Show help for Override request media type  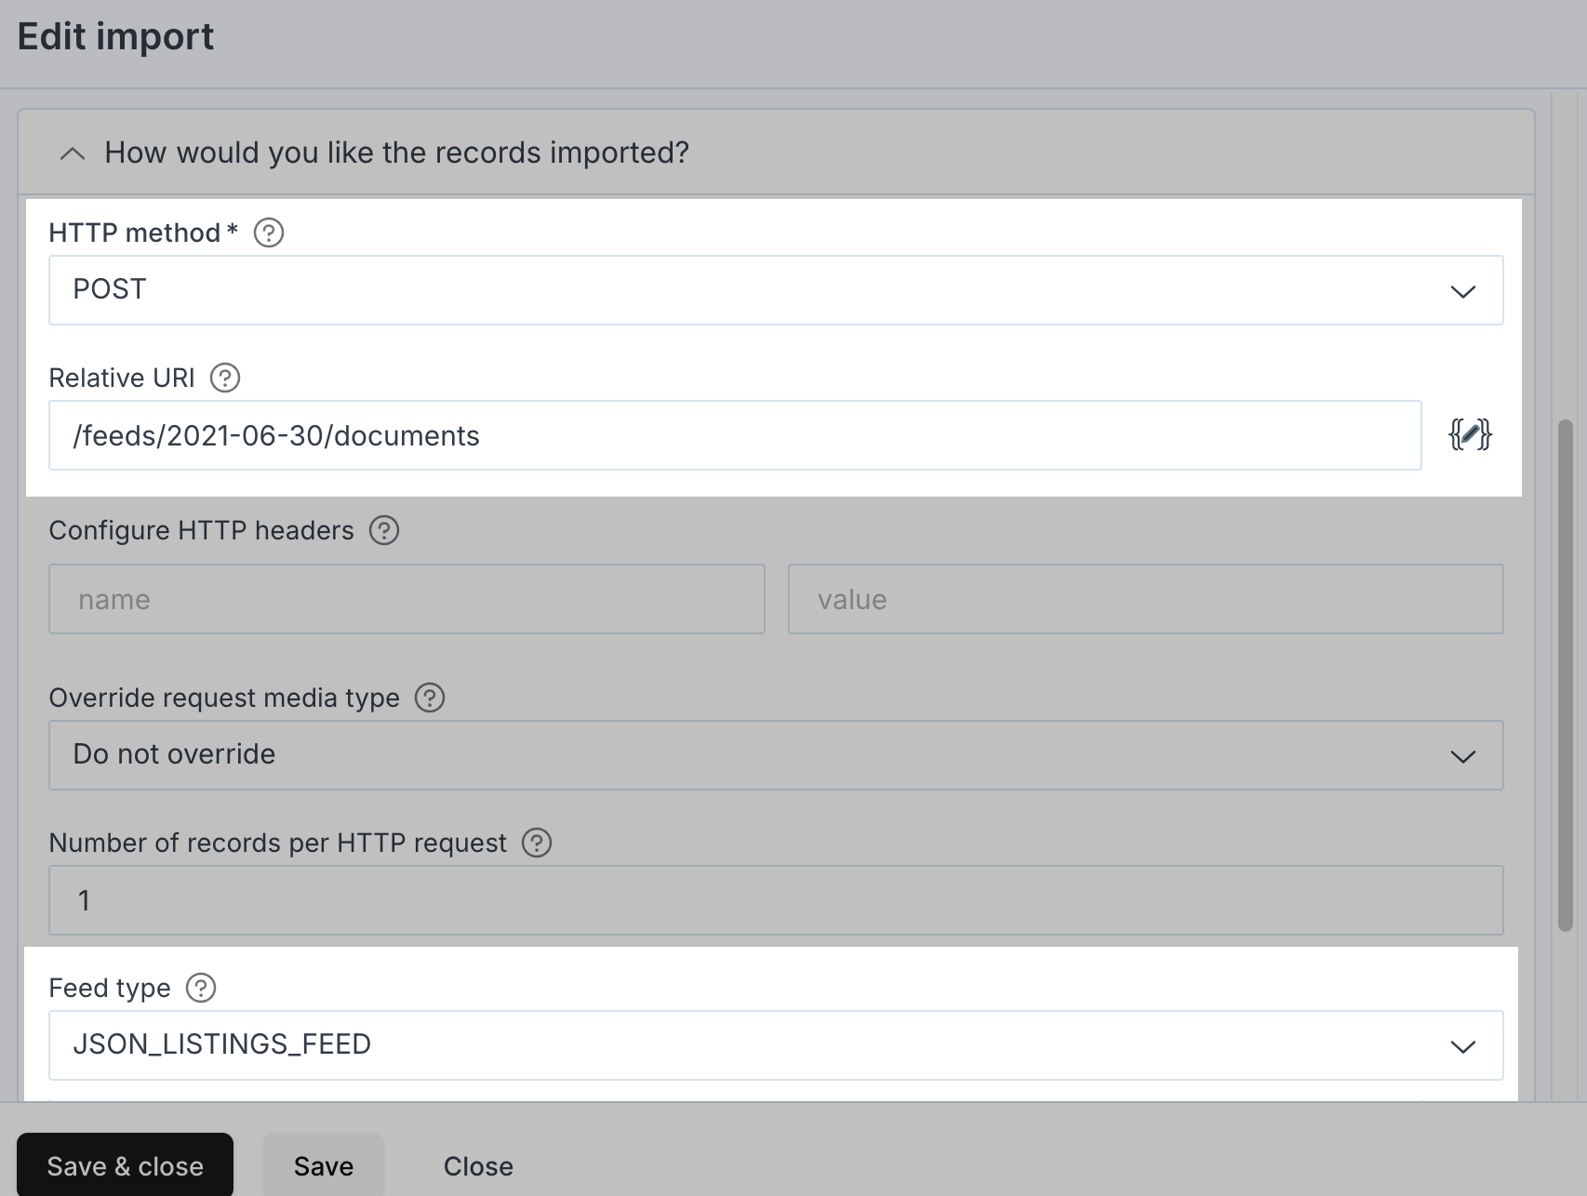pyautogui.click(x=430, y=698)
